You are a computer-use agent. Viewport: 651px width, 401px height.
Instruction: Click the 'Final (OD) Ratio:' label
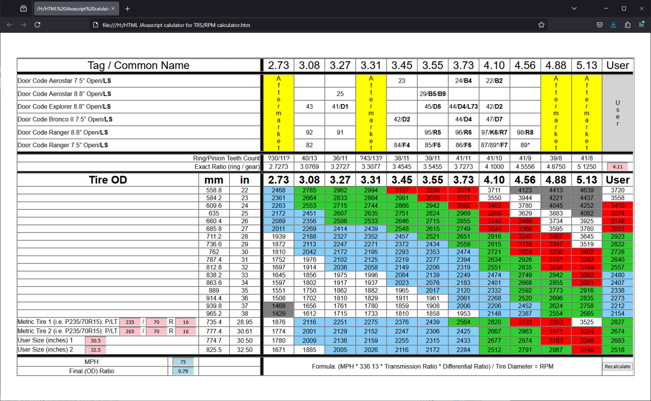click(93, 371)
